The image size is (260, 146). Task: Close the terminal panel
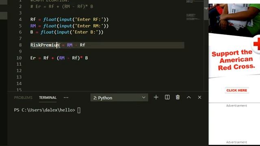click(x=199, y=97)
